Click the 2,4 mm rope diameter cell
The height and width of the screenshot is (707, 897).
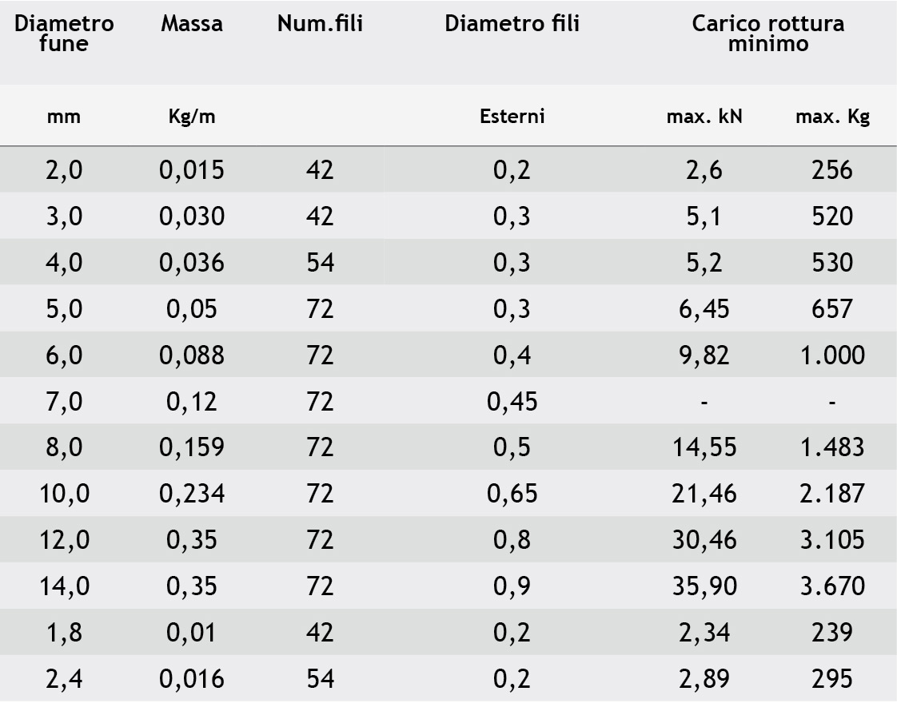[65, 679]
